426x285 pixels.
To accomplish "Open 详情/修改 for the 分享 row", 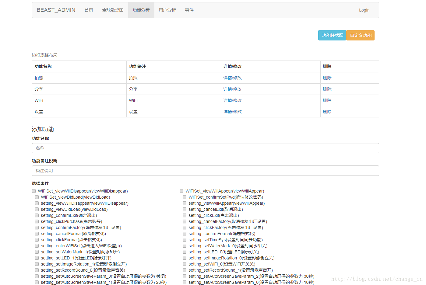I will click(x=233, y=89).
